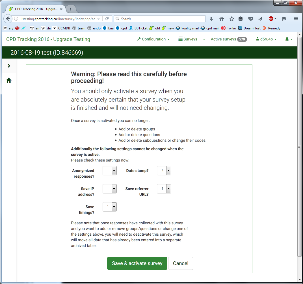Open the d5ru4p user menu
Viewport: 303px width, 284px height.
coord(266,39)
